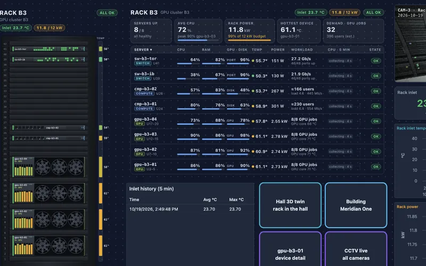Click '10/19/2026, 2:49:48 PM' inlet history row

point(190,209)
